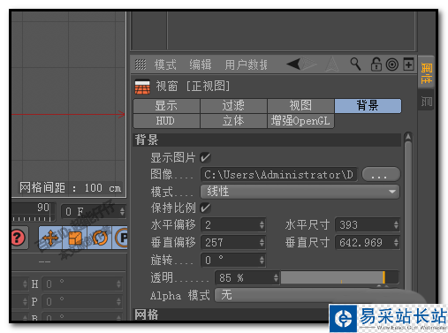Click the 垂直偏移 stepper arrows
Screen dimensions: 448x333
(262, 243)
